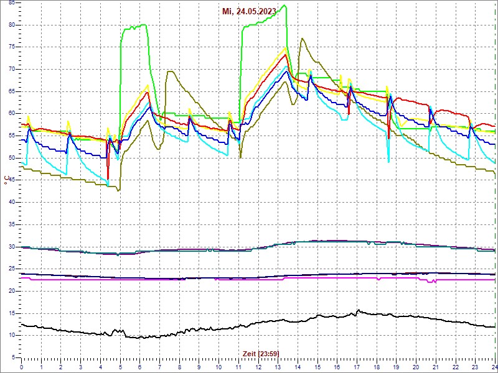
Task: Click hour 0 at the axis start
Action: pos(22,367)
